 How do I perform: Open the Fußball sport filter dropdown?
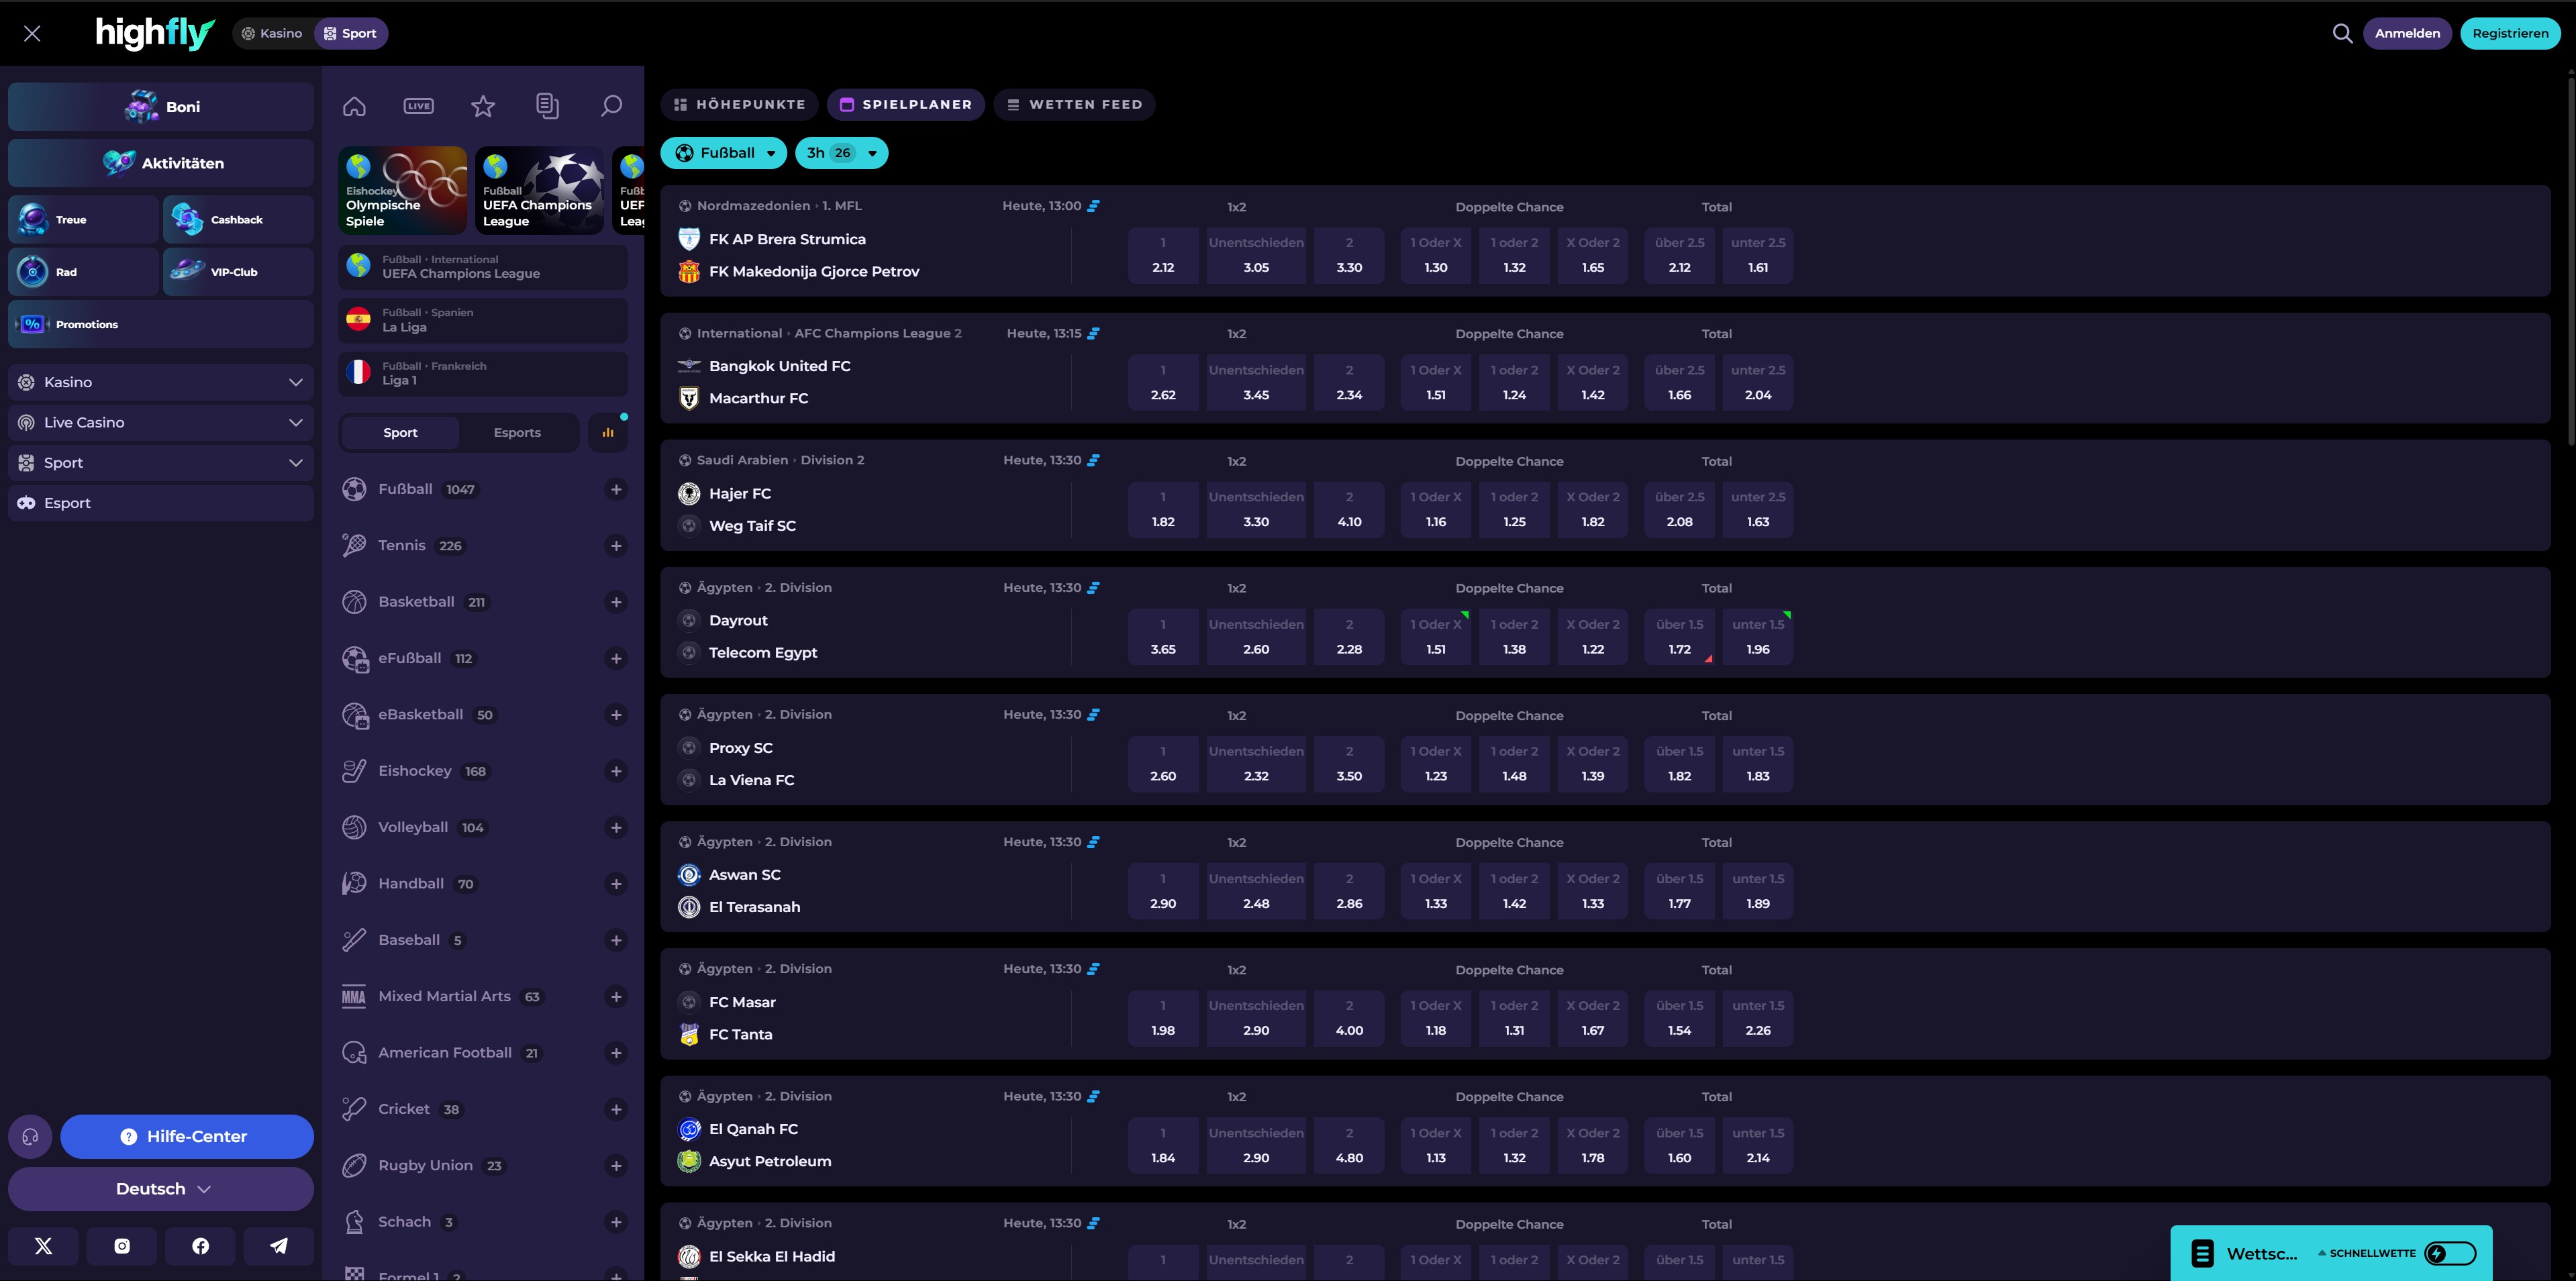(x=724, y=153)
